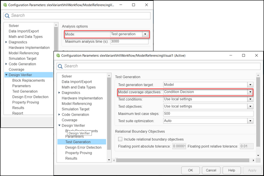Click the OK button
Screen dimensions: 264x176
(190, 170)
